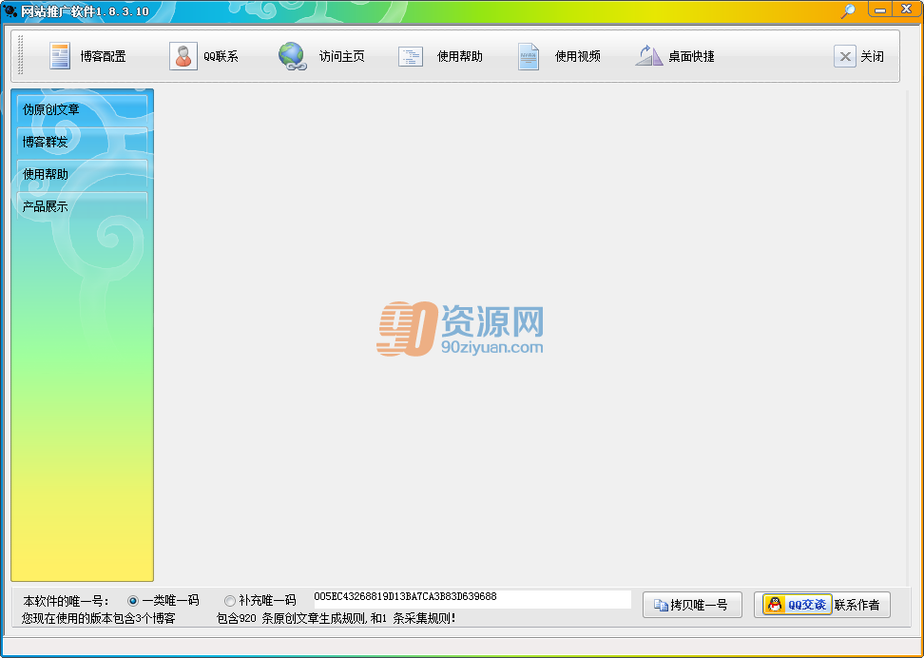Screen dimensions: 924x658
Task: Open the 博客群发 sidebar item
Action: pos(82,142)
